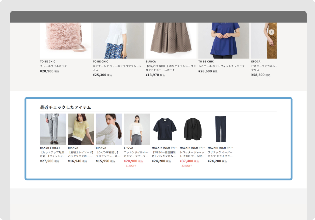Click the ¥16,940 price text

click(75, 161)
